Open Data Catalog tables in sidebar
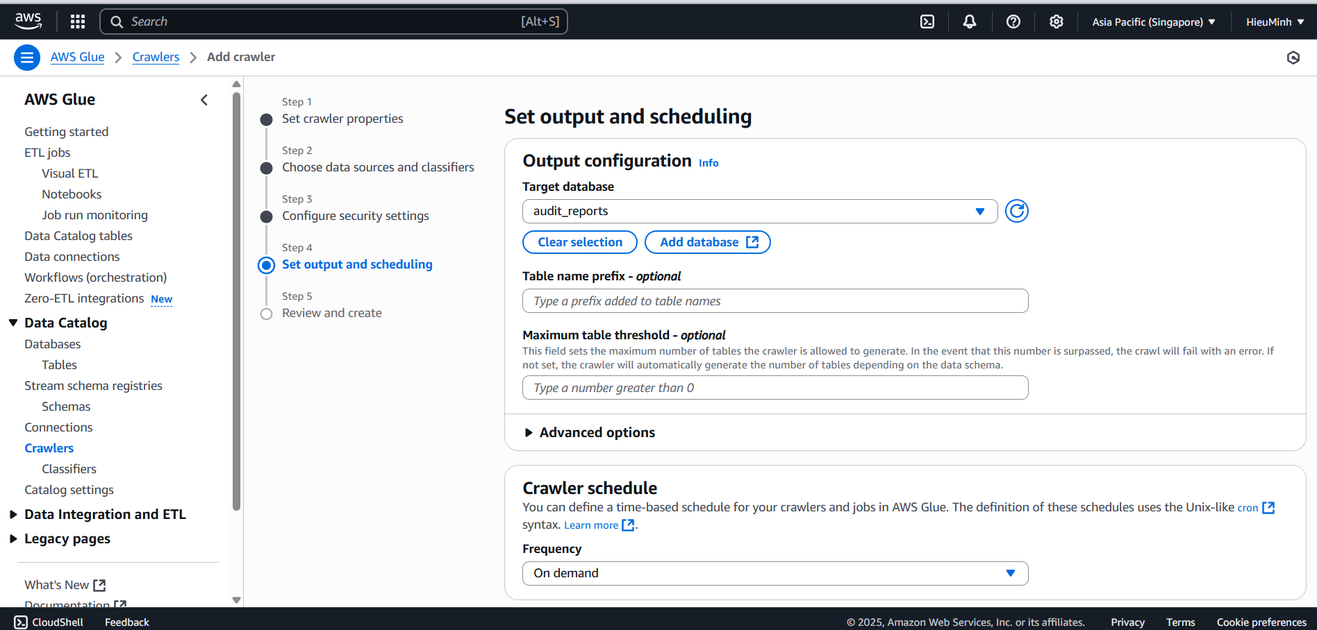The width and height of the screenshot is (1317, 630). coord(78,236)
